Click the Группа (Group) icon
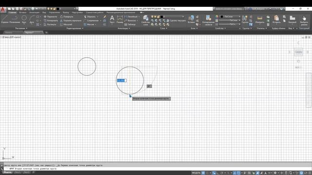312x175 pixels. pos(245,19)
